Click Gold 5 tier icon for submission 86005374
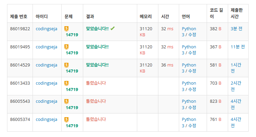Screen dimensions: 256x137 [x=66, y=120]
